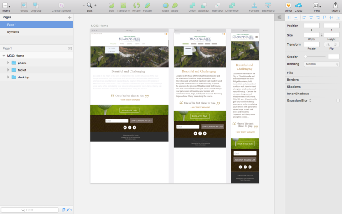This screenshot has width=342, height=214.
Task: Click the Align left edges icon
Action: pyautogui.click(x=304, y=17)
